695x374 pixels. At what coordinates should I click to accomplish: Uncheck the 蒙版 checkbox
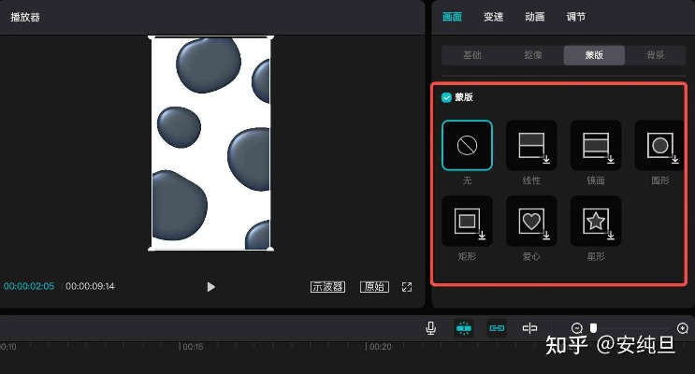click(447, 97)
